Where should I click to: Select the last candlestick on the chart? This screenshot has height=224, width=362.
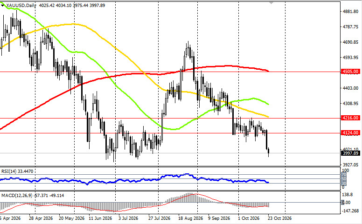click(x=269, y=152)
